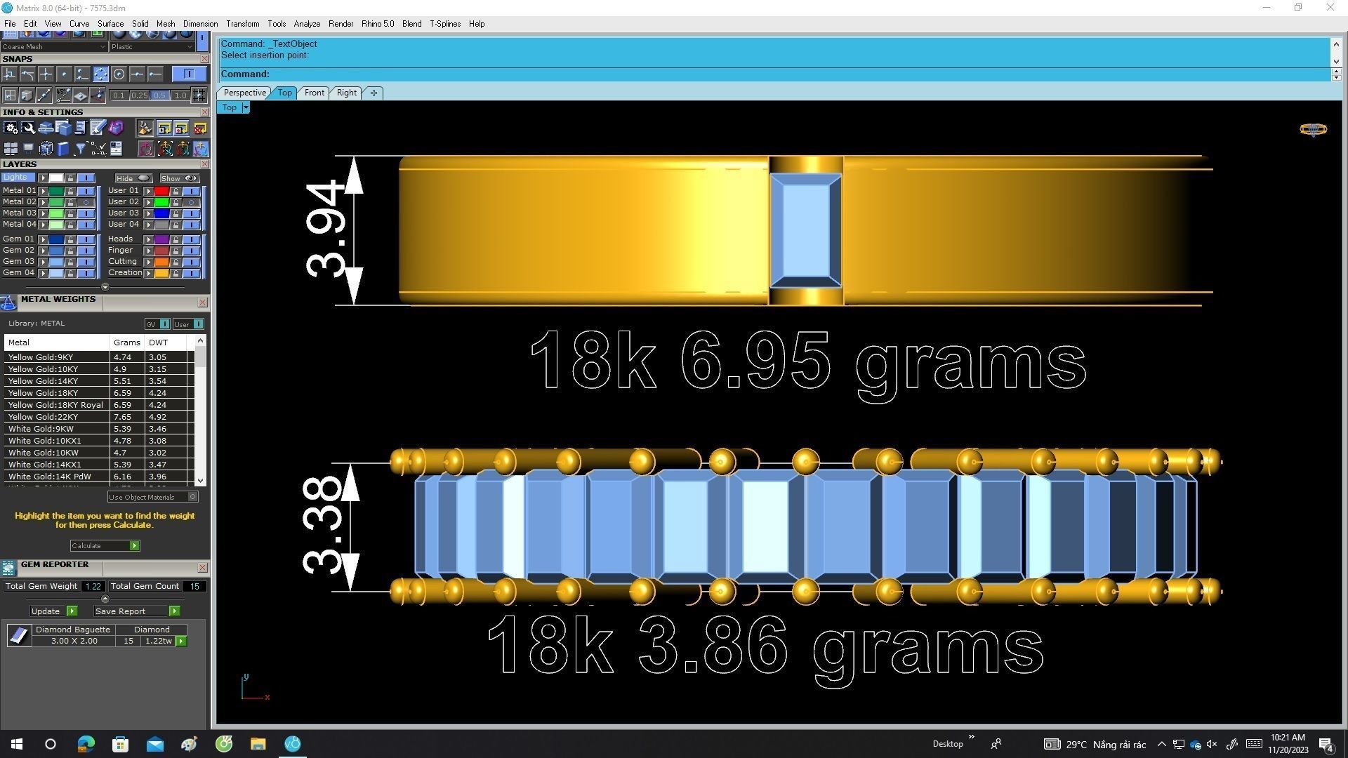
Task: Click the User 01 red color swatch
Action: [x=161, y=191]
